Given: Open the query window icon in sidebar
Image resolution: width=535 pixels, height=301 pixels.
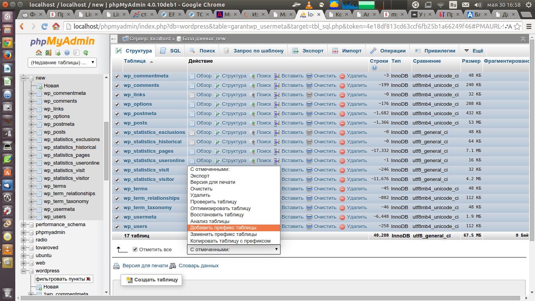Looking at the screenshot, I should tap(58, 53).
